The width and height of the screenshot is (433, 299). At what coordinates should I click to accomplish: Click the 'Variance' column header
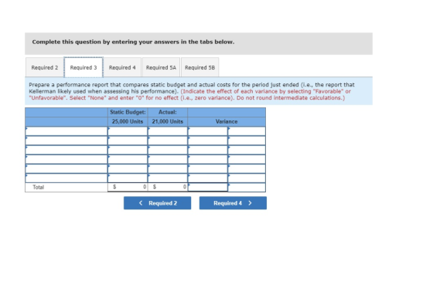[227, 121]
